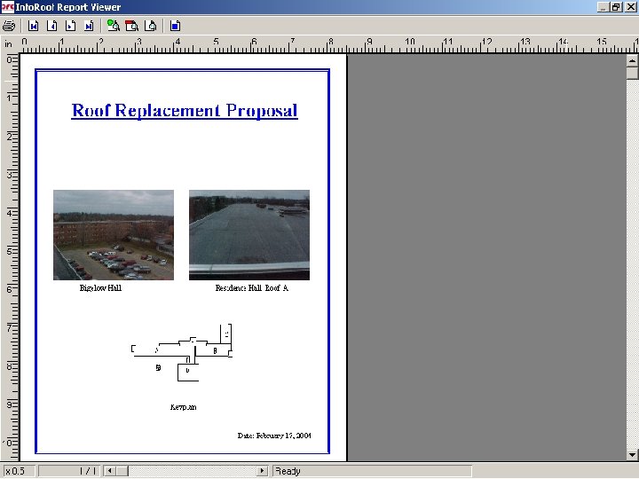Click the printer icon to print report

pyautogui.click(x=9, y=26)
